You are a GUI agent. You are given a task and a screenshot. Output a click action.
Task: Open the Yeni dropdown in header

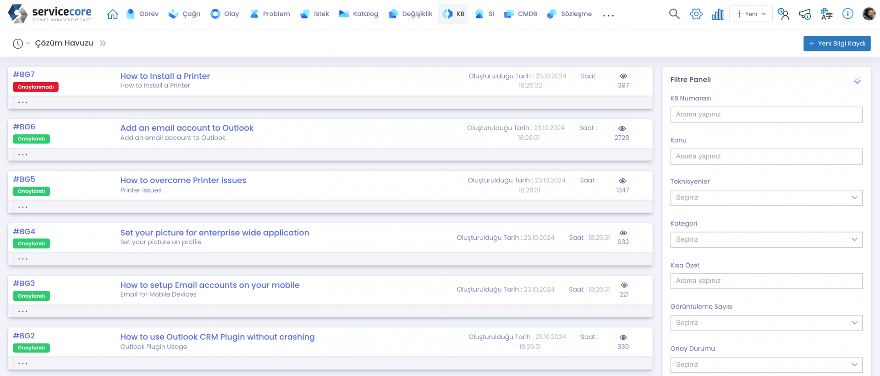750,14
